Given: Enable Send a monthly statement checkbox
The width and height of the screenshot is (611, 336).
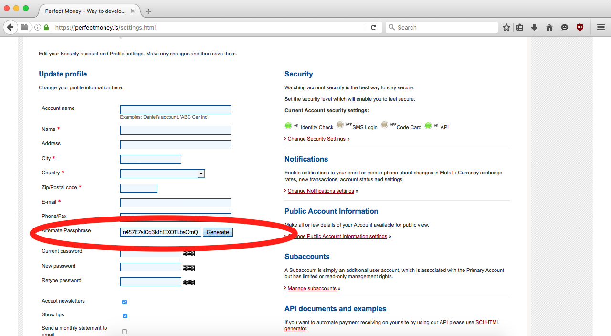Looking at the screenshot, I should click(x=125, y=332).
